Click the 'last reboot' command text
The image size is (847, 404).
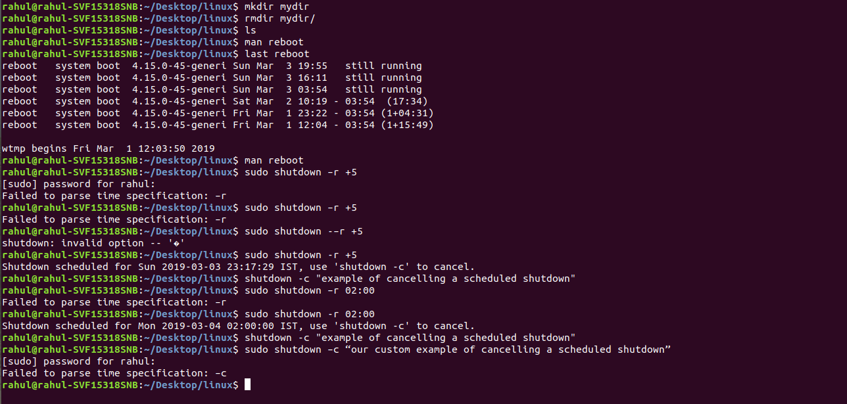pyautogui.click(x=276, y=54)
